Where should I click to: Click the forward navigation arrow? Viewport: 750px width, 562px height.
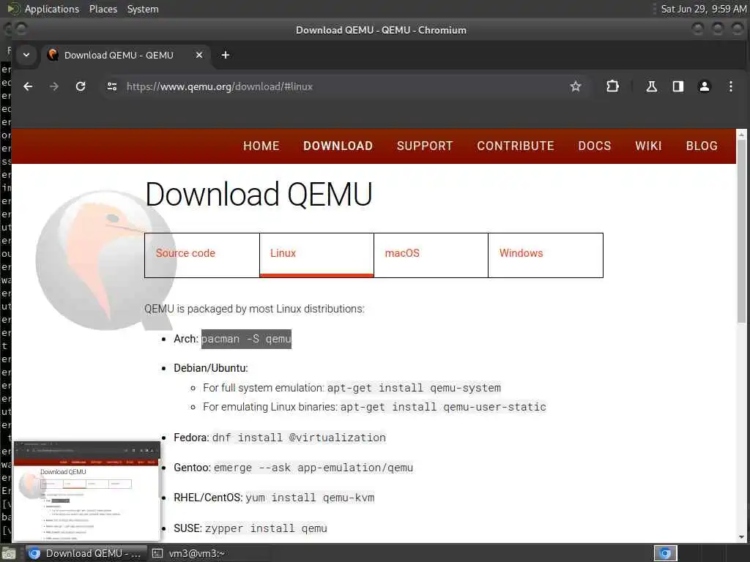coord(54,86)
